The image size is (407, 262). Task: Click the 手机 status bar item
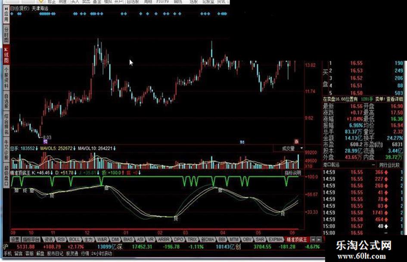(8, 253)
